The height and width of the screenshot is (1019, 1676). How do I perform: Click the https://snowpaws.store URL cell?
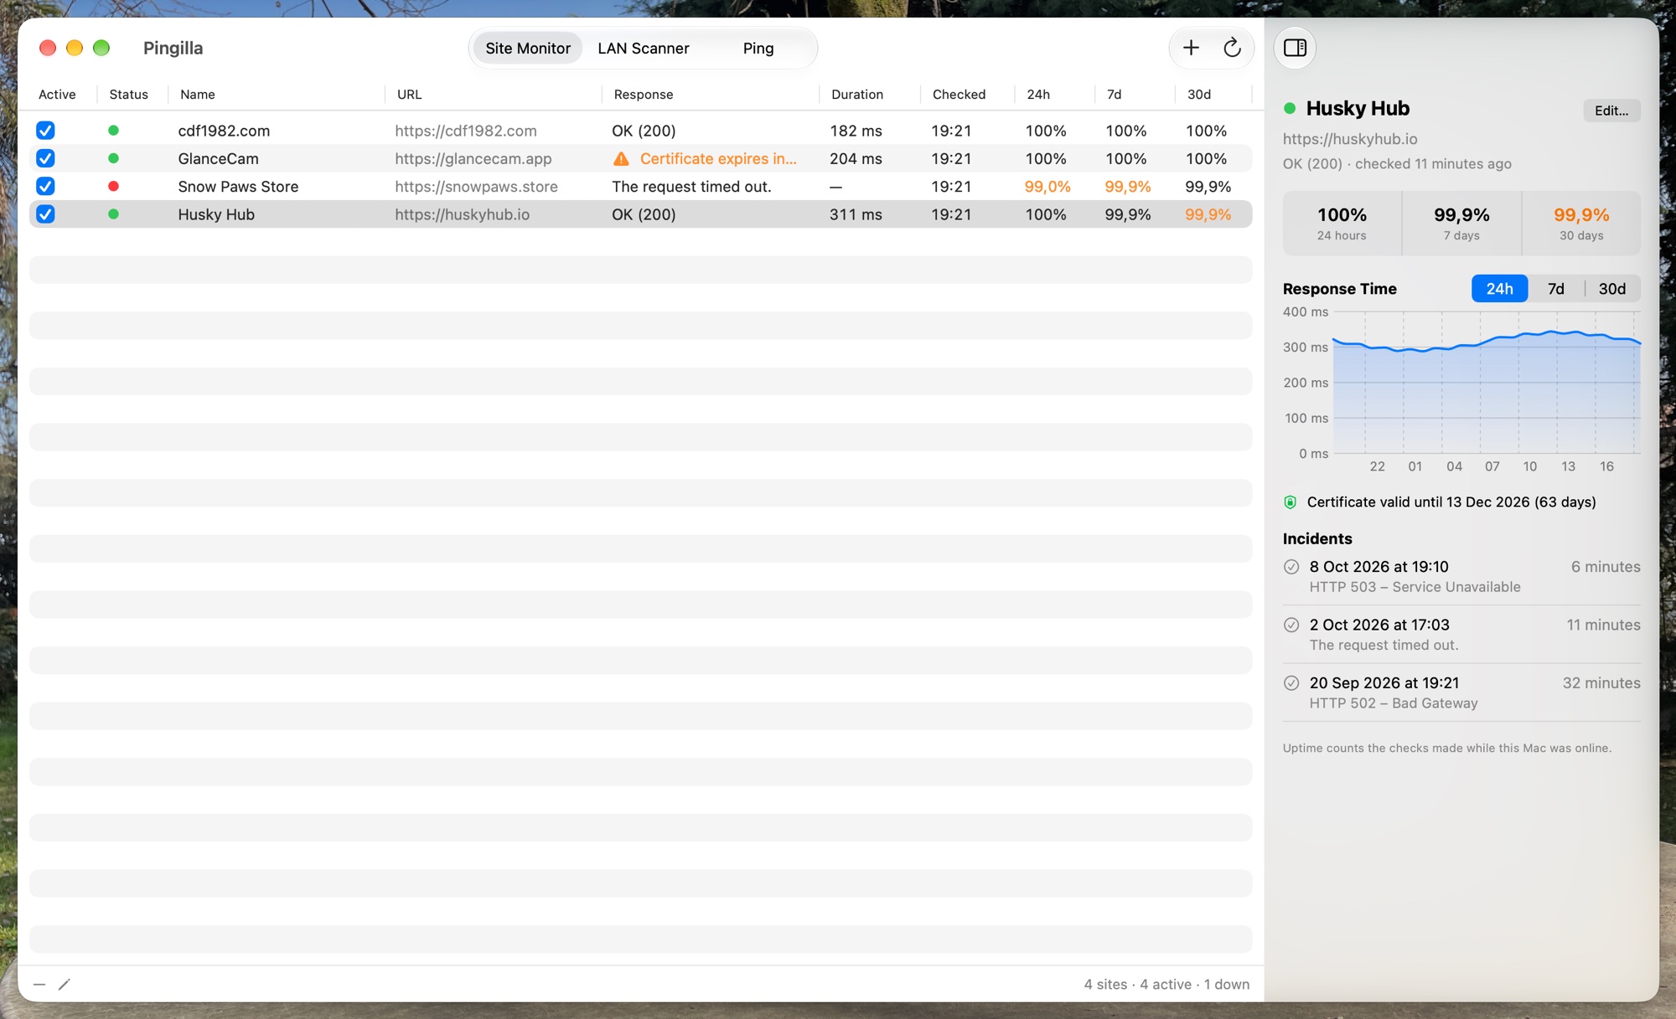click(476, 186)
